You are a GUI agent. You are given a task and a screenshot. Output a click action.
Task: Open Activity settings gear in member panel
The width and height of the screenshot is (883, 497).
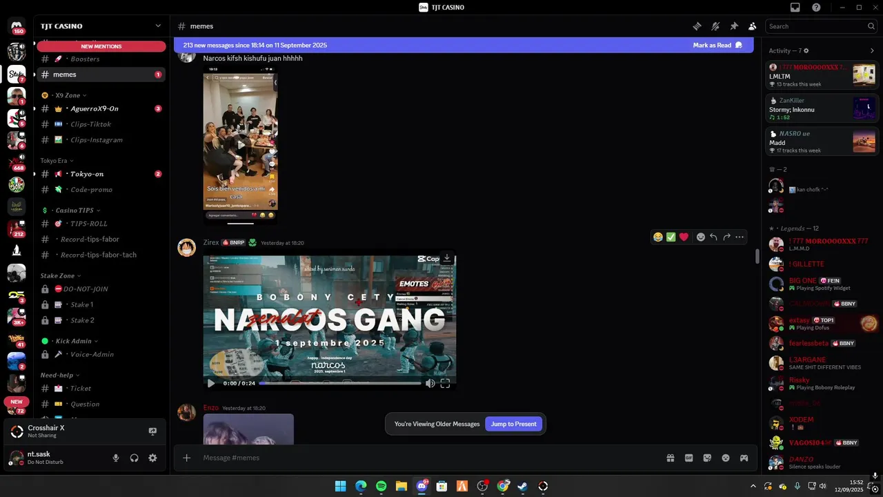point(806,50)
